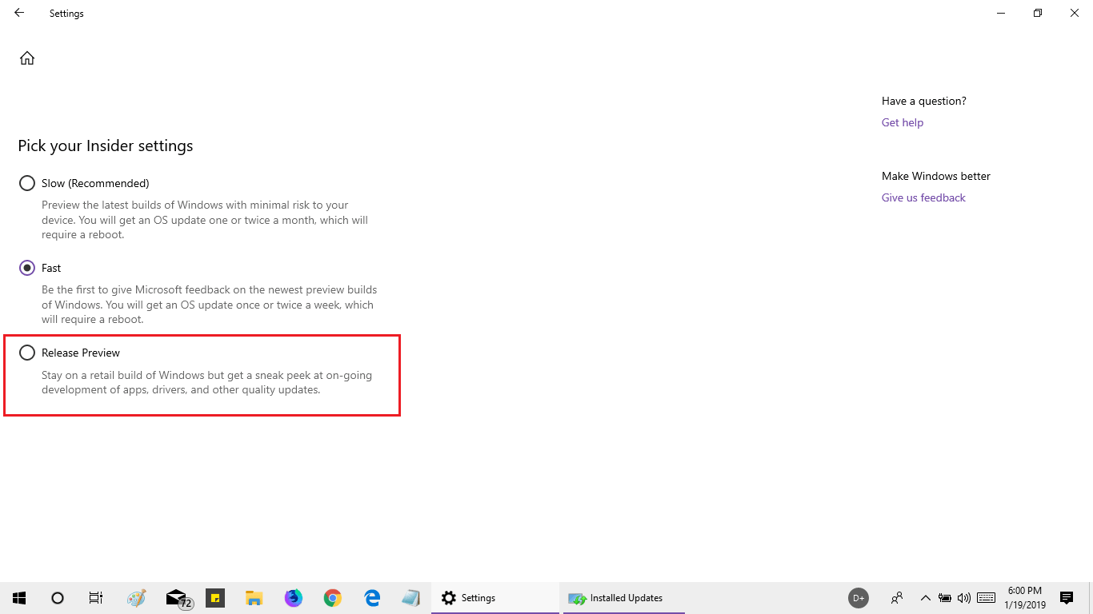Open the Settings Home icon
The height and width of the screenshot is (614, 1093).
[27, 58]
